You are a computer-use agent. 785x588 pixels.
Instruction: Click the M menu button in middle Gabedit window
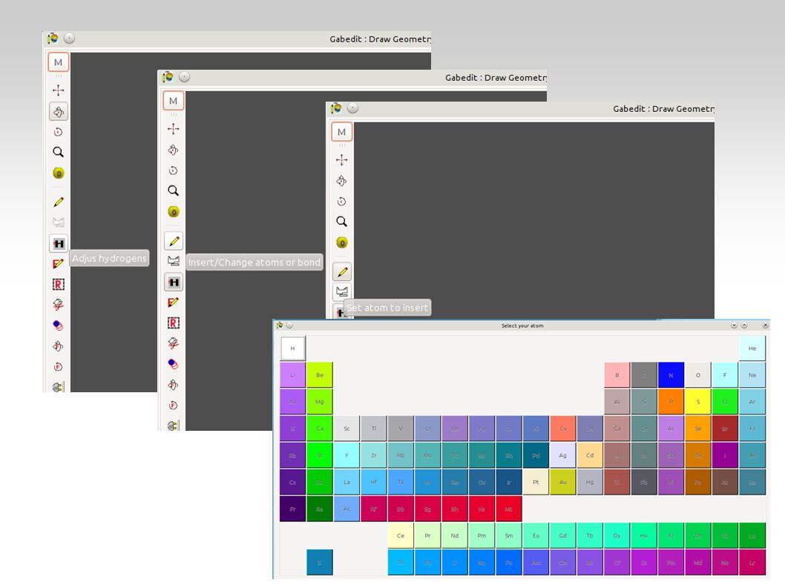(x=173, y=101)
